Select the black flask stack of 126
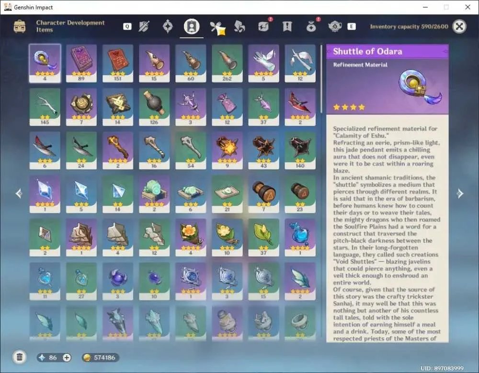 click(x=154, y=107)
